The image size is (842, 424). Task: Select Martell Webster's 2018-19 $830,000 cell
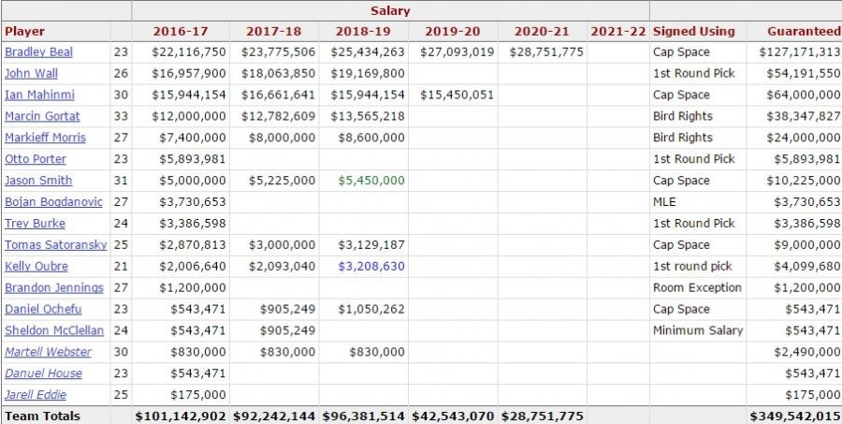tap(377, 353)
